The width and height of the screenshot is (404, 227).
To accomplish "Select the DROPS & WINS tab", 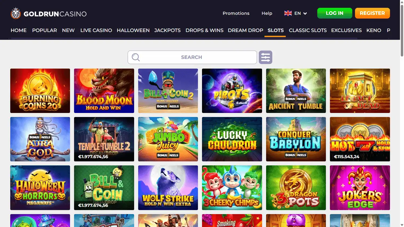I will [204, 30].
